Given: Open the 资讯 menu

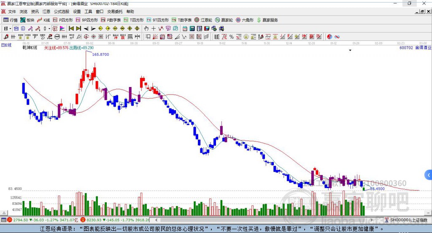Looking at the screenshot, I should tap(35, 11).
